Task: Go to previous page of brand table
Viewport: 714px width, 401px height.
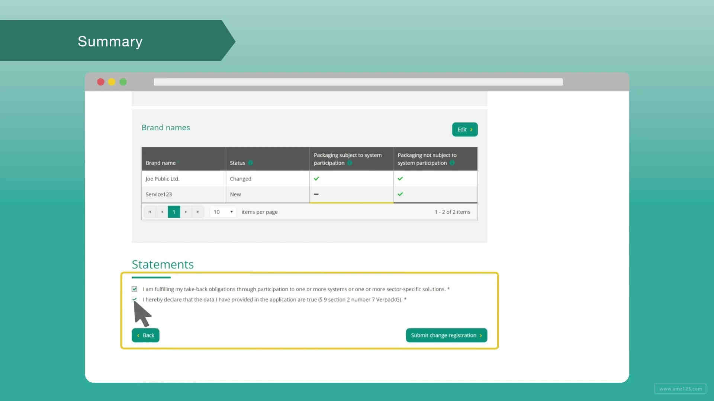Action: pos(162,212)
